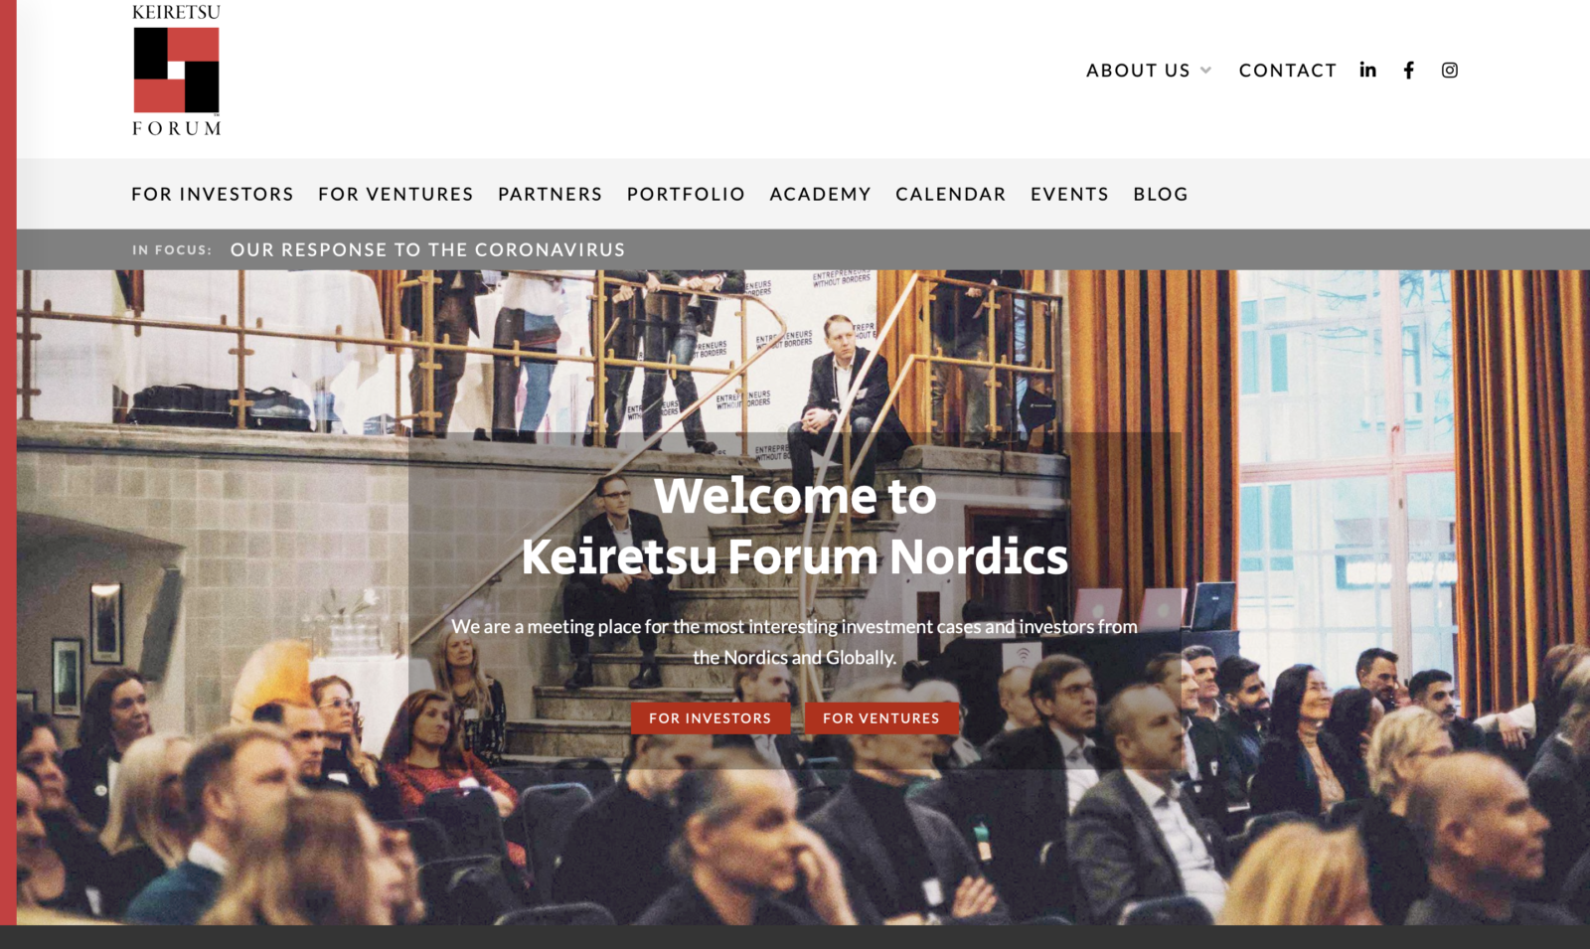Click the red For Investors hero button
Image resolution: width=1590 pixels, height=949 pixels.
click(710, 717)
